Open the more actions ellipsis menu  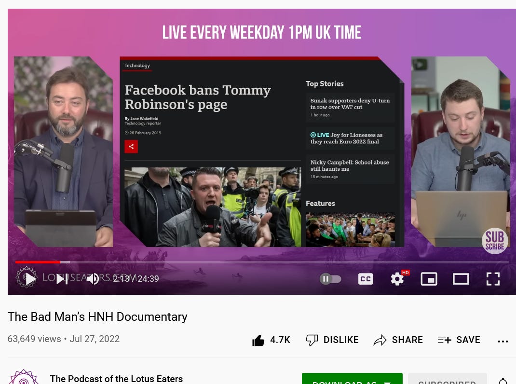coord(503,342)
